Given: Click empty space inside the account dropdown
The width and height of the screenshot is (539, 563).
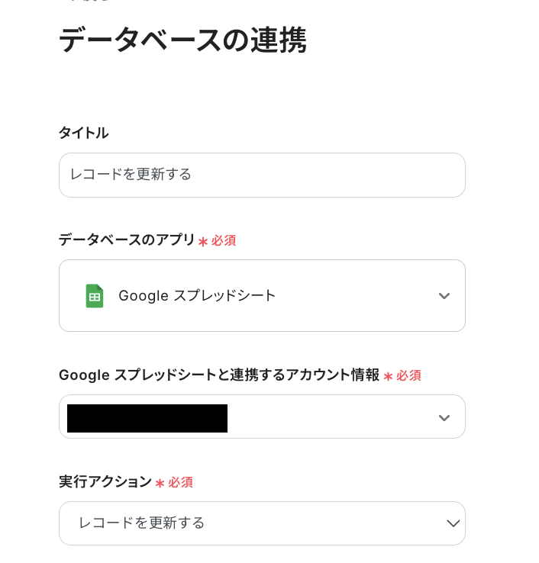Looking at the screenshot, I should 328,417.
